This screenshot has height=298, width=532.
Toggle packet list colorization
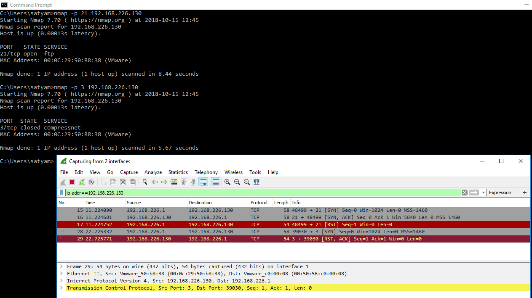(215, 182)
